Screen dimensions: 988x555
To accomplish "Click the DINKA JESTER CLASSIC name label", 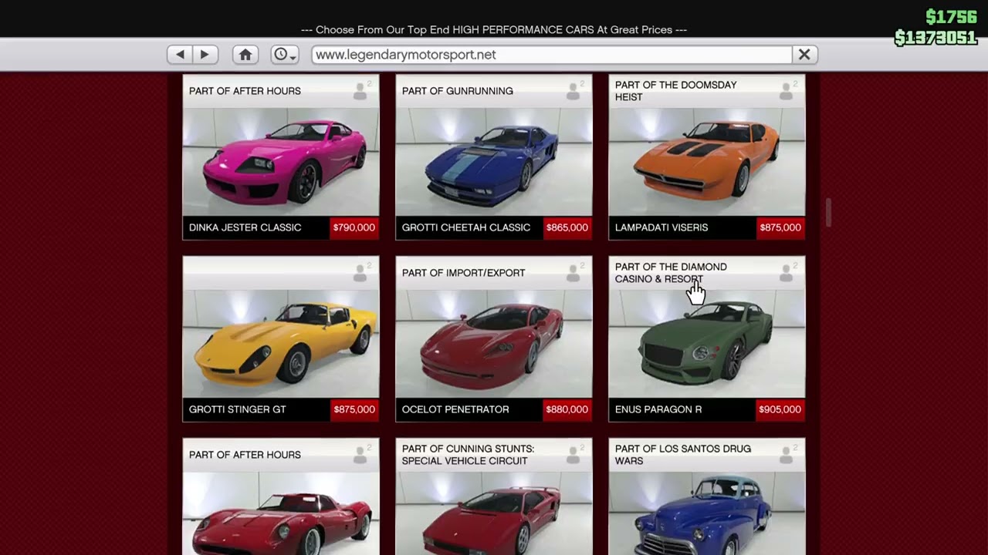I will coord(245,227).
